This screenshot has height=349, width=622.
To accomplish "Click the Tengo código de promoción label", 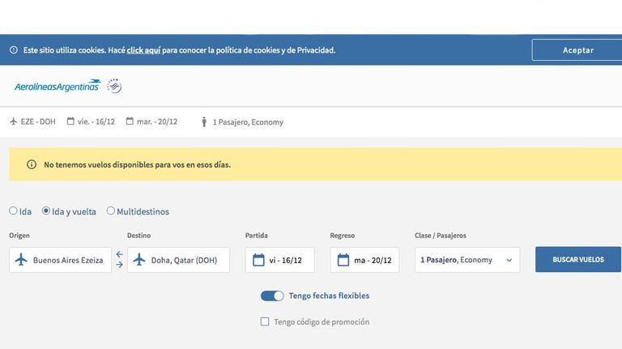I will click(322, 322).
